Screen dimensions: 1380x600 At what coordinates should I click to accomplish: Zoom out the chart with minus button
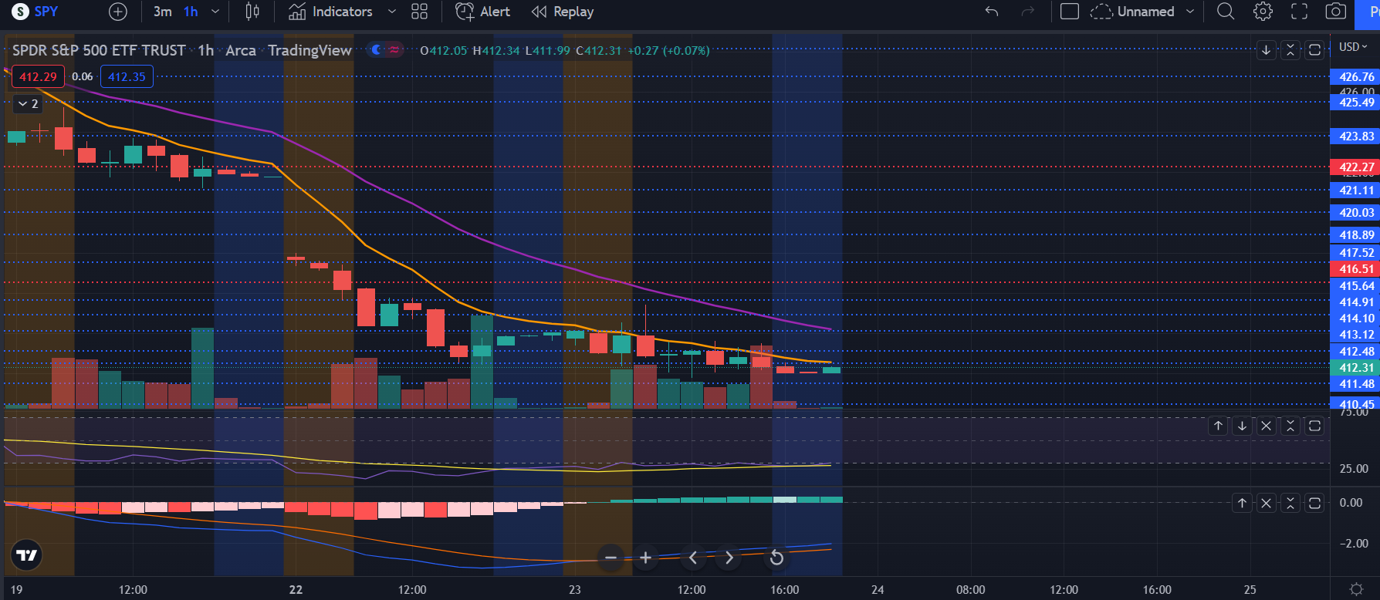coord(611,557)
